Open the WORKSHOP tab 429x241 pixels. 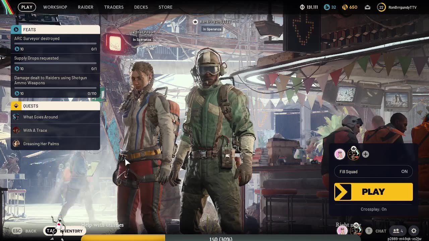coord(55,7)
